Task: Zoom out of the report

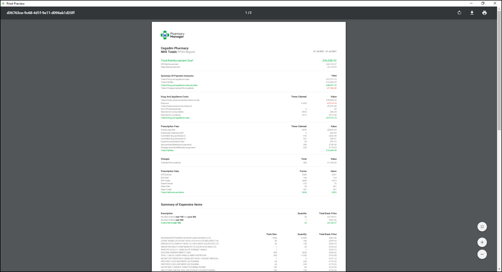Action: [x=482, y=254]
